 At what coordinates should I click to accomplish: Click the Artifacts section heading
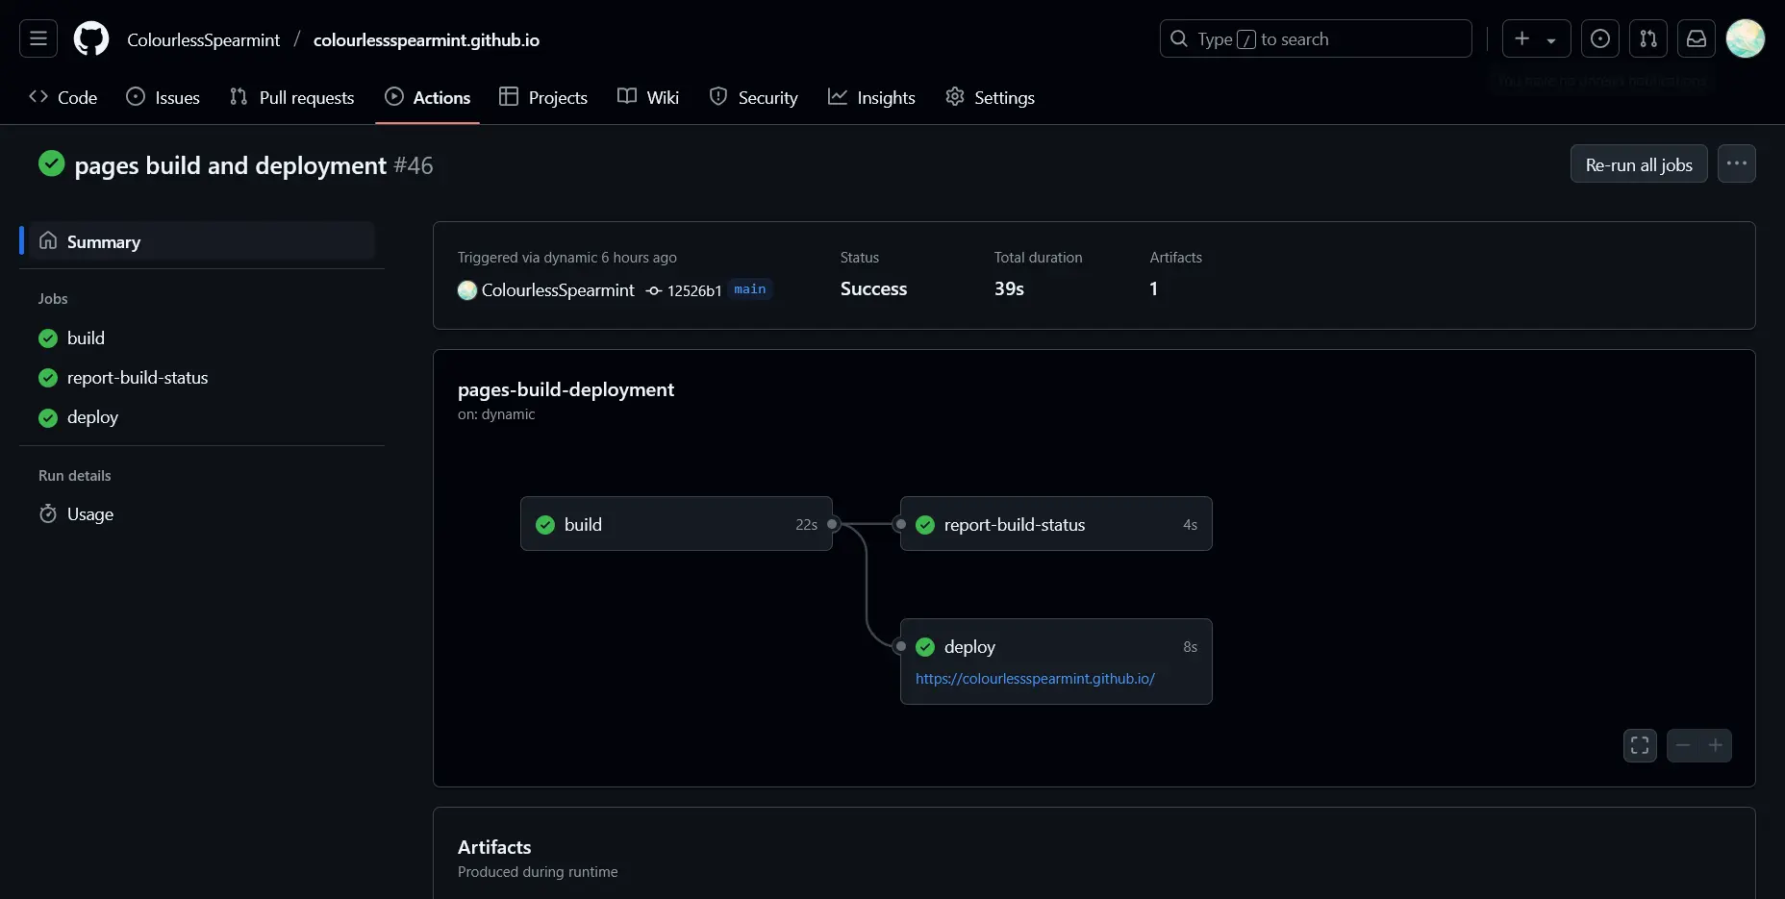click(494, 847)
